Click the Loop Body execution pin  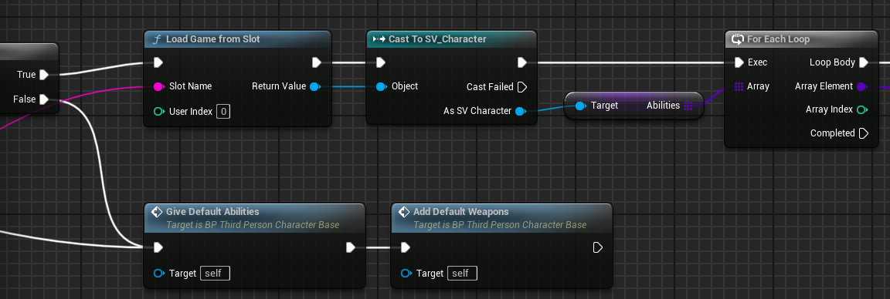863,62
